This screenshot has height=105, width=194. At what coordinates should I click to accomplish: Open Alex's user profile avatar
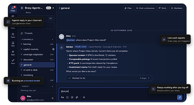pyautogui.click(x=23, y=98)
